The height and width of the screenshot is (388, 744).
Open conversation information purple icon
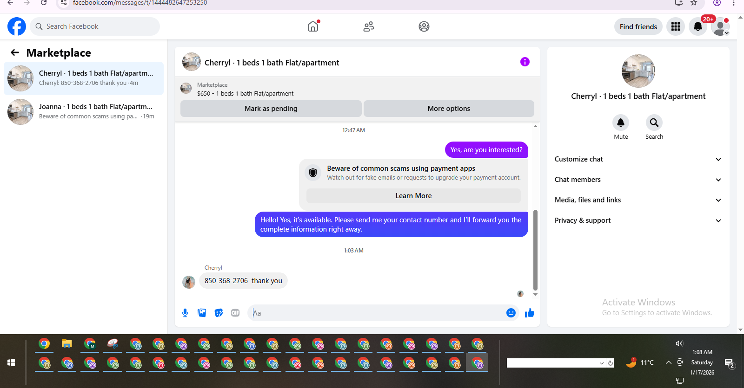coord(525,62)
